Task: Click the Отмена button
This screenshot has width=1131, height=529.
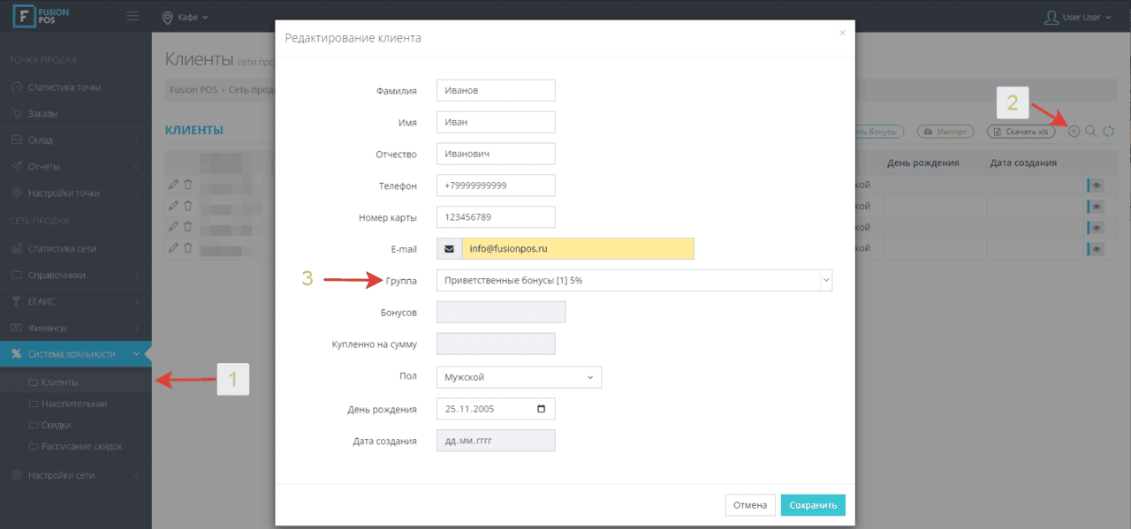Action: click(x=750, y=505)
